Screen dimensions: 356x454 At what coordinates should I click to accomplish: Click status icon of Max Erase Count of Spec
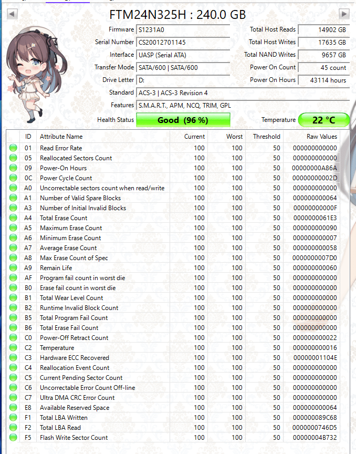click(x=13, y=257)
